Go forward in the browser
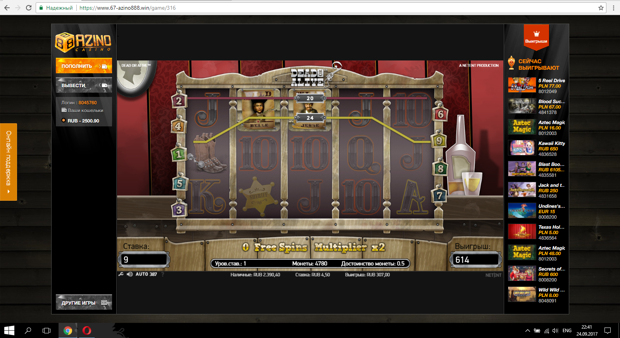620x338 pixels. click(x=18, y=8)
